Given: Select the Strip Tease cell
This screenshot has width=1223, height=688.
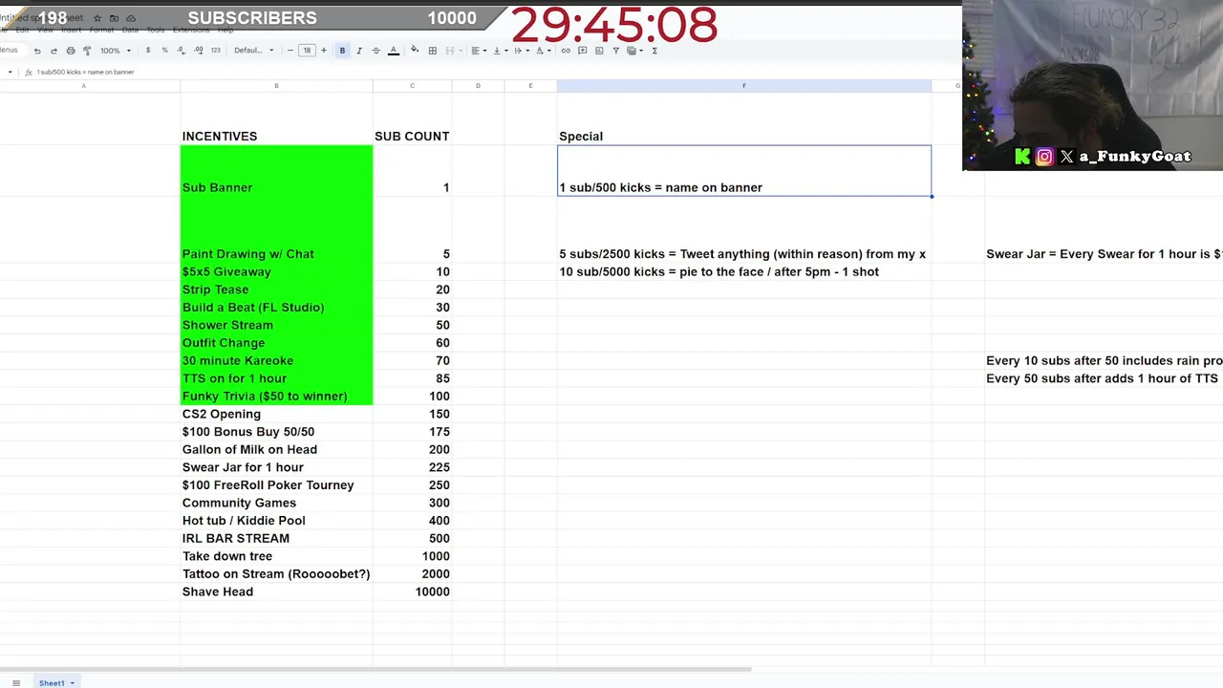Looking at the screenshot, I should [x=276, y=290].
